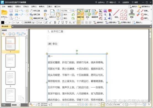Redo the action with the forward curved arrow

point(22,15)
